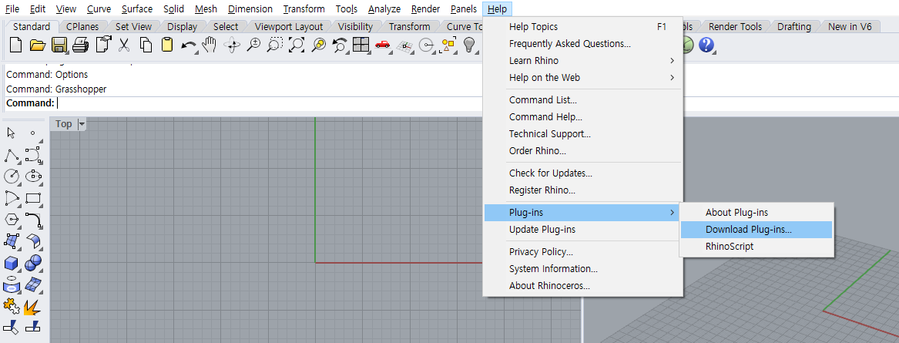Open the Curve menu

pos(99,8)
